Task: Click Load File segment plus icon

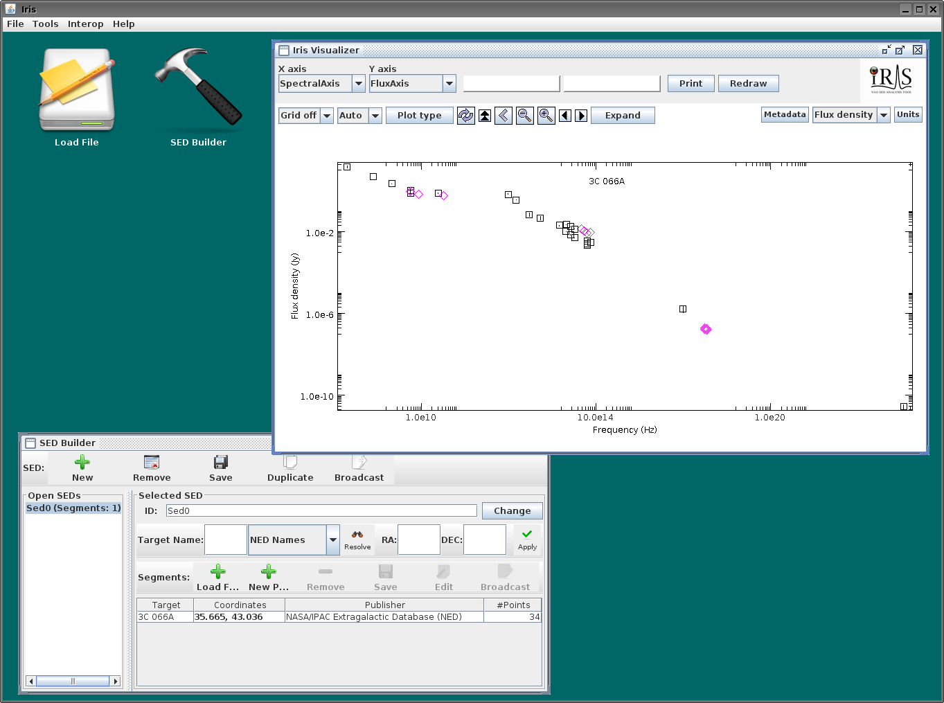Action: [x=218, y=571]
